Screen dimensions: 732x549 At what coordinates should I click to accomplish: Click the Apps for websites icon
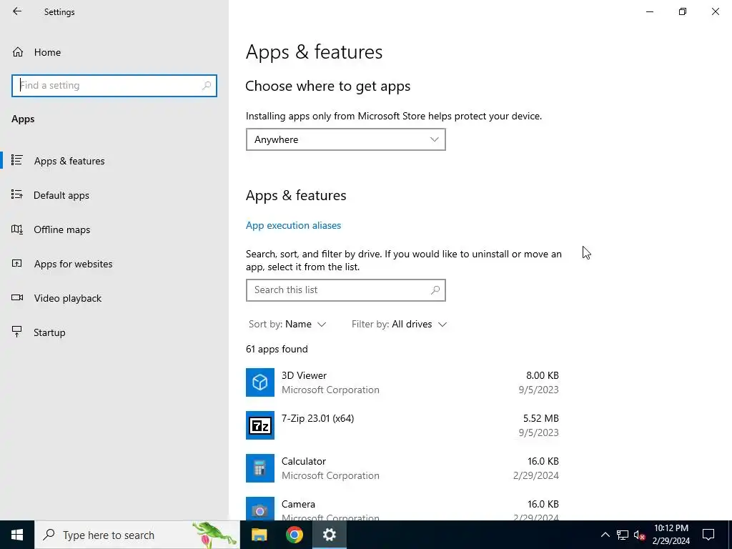(17, 263)
